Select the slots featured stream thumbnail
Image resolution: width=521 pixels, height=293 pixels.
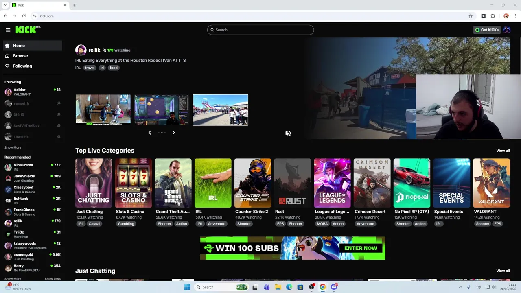[162, 109]
